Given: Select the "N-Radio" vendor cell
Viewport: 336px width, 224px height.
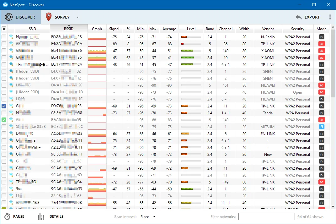Looking at the screenshot, I should [x=268, y=37].
